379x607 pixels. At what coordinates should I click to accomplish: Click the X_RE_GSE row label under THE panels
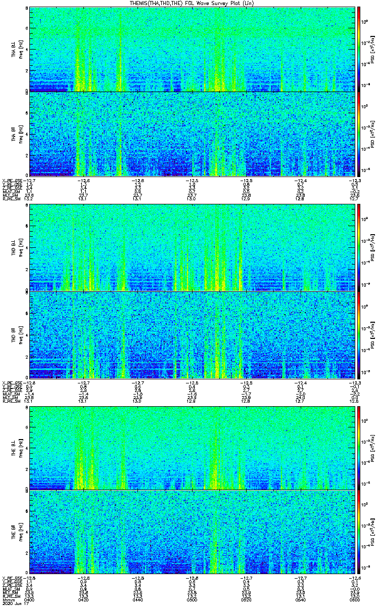tap(11, 579)
